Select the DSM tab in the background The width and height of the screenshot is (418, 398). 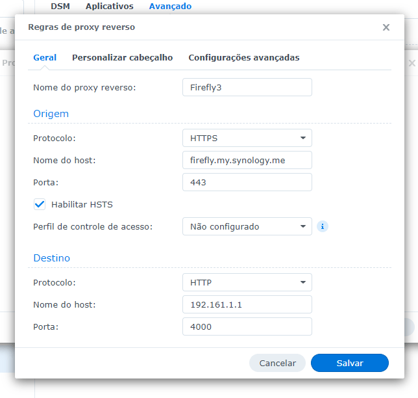click(x=60, y=6)
